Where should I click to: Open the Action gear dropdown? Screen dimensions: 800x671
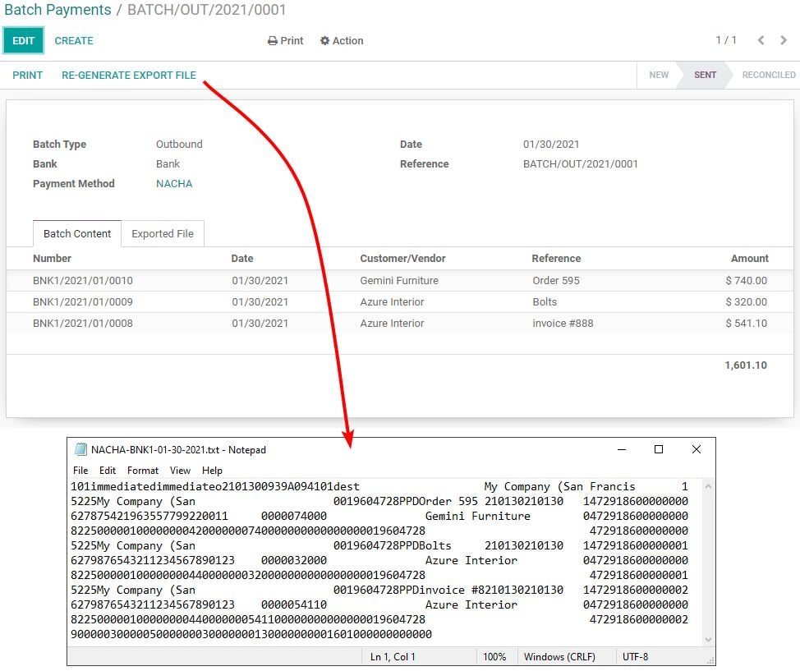click(342, 40)
